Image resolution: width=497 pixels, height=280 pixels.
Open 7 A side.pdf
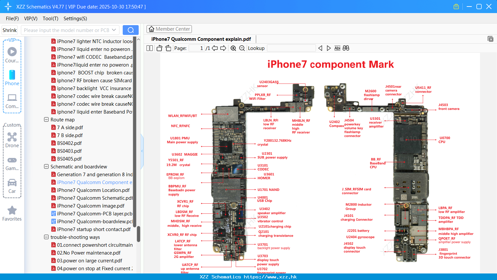coord(67,127)
